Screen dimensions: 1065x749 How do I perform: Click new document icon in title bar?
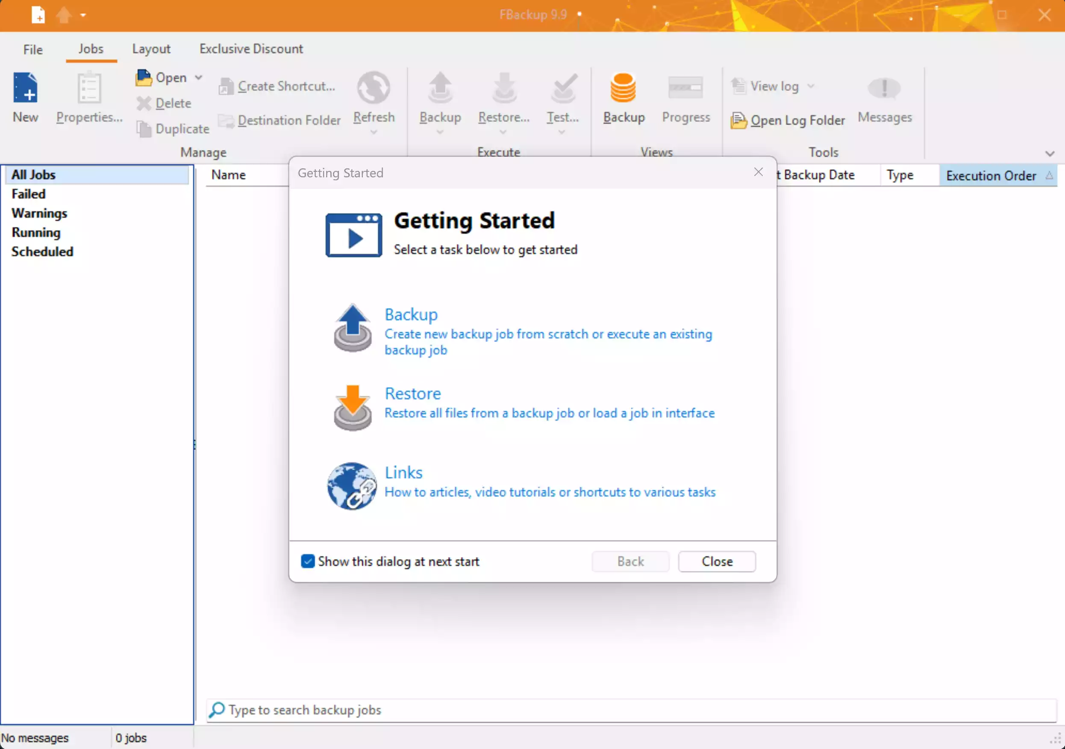[x=38, y=15]
